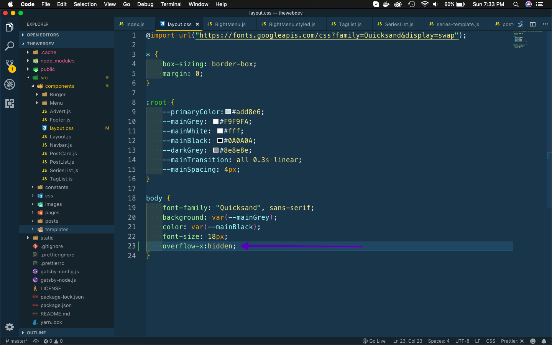Click the #8e8e8e darkGrey color swatch

click(216, 150)
